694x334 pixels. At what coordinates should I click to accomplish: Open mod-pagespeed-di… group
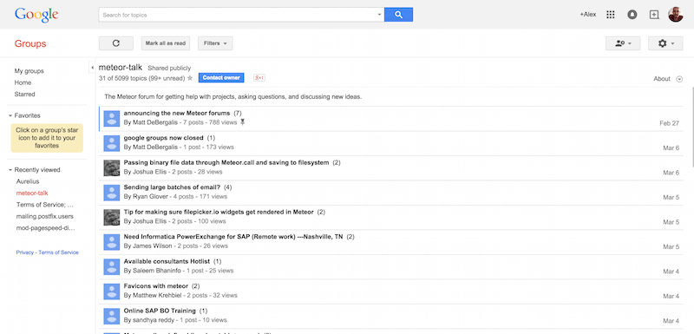point(46,228)
